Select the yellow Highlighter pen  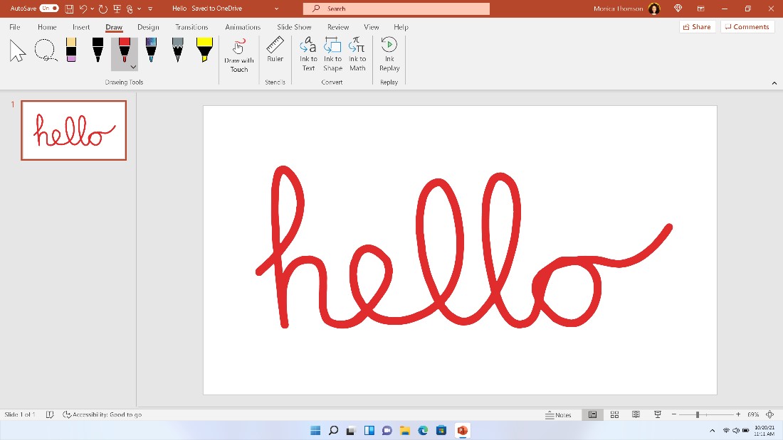pos(204,51)
